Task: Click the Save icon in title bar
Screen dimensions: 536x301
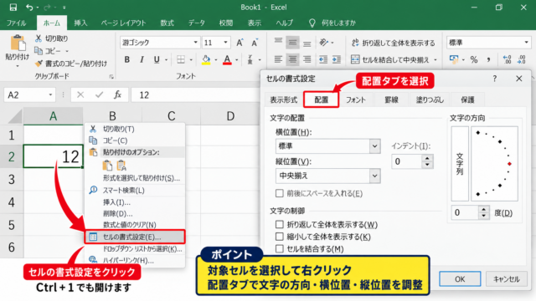Action: point(13,8)
